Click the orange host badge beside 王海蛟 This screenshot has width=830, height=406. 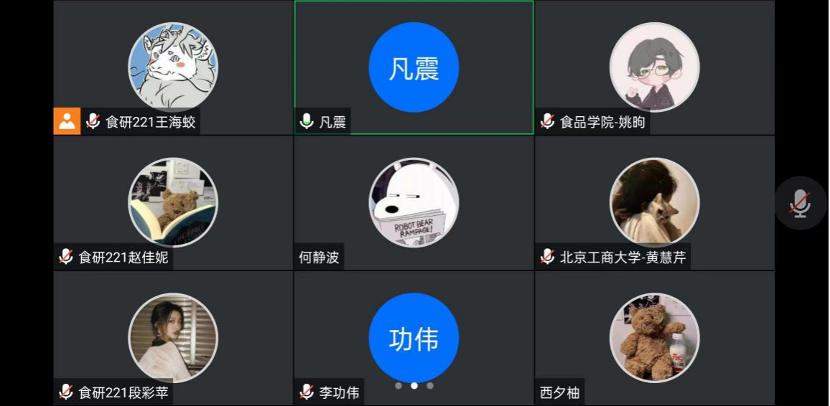click(x=67, y=121)
